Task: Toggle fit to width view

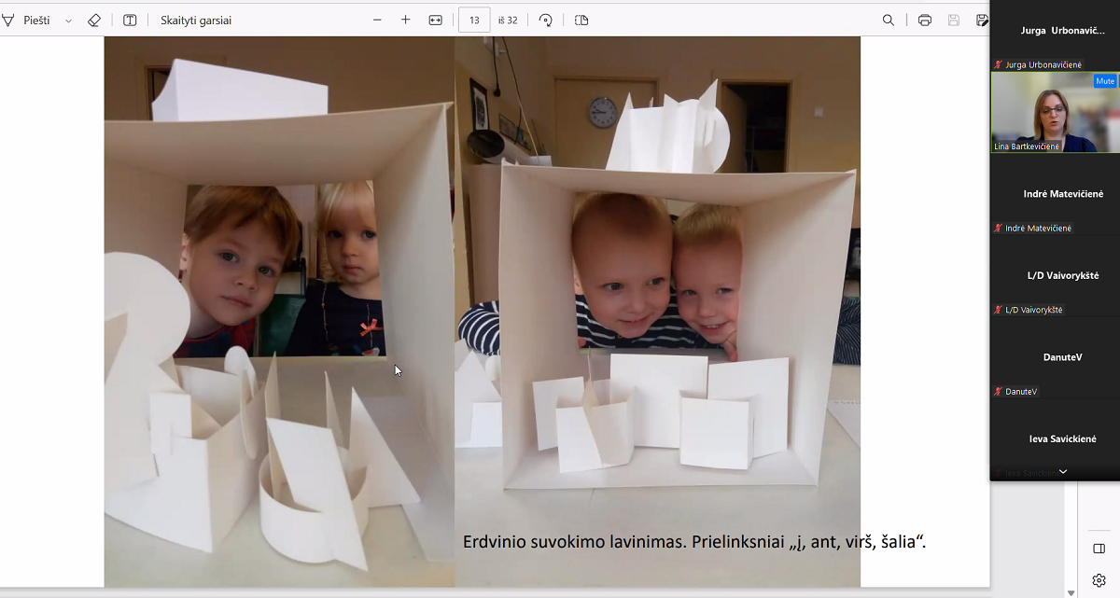Action: pos(435,20)
